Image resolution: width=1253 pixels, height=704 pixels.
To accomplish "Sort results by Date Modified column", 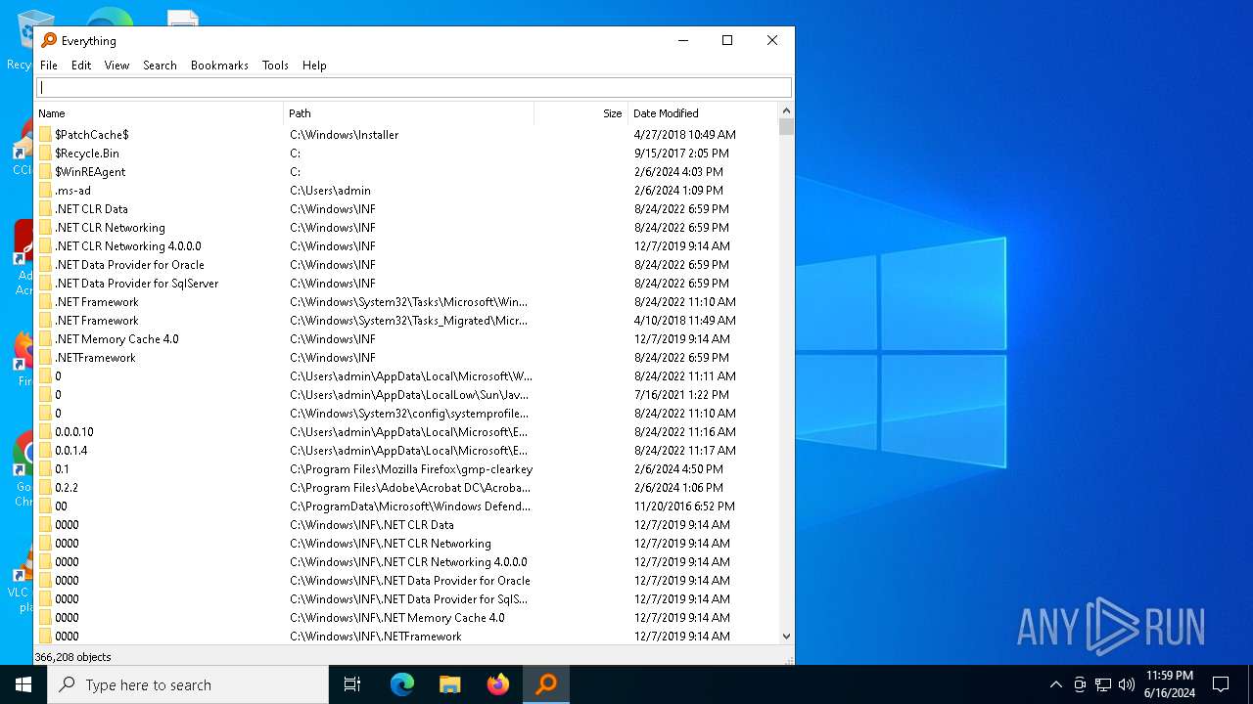I will (703, 113).
